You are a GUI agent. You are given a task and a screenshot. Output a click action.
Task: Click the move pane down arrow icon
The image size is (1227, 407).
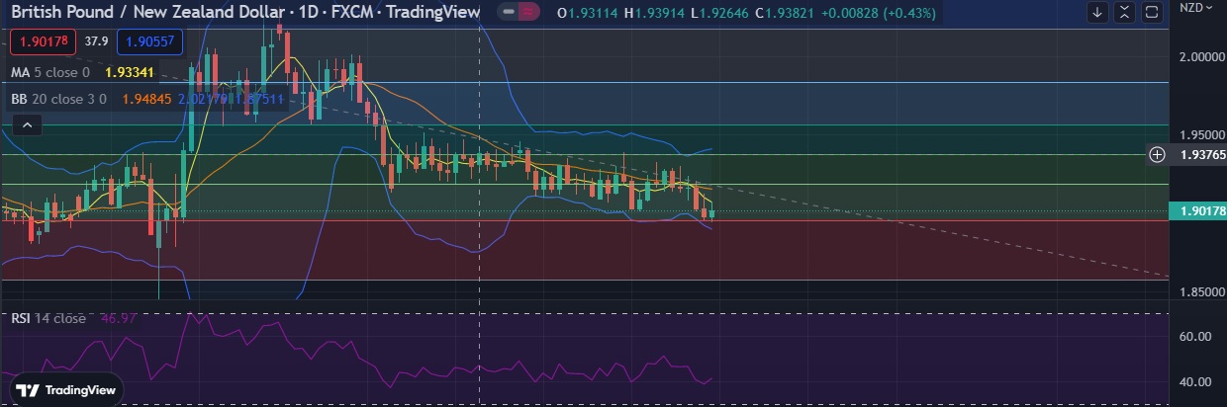(1097, 13)
